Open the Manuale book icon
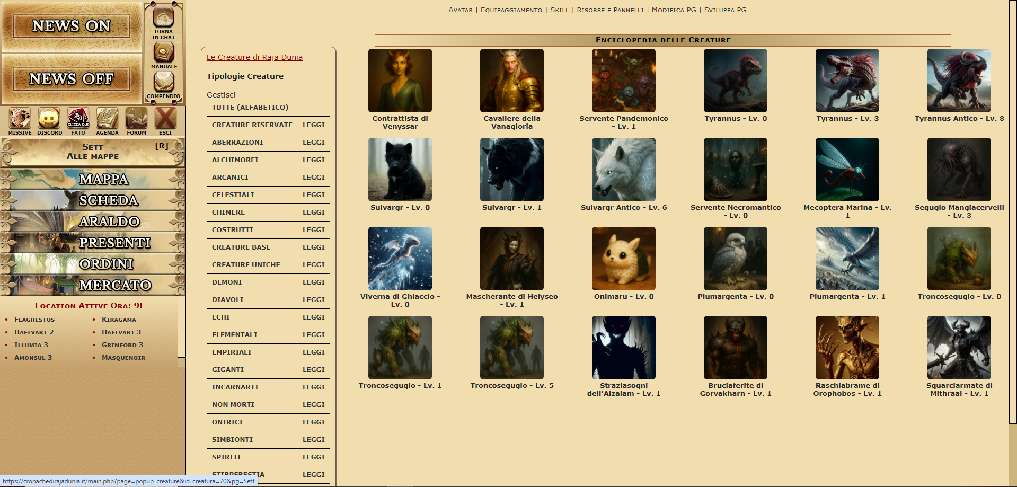 [164, 53]
